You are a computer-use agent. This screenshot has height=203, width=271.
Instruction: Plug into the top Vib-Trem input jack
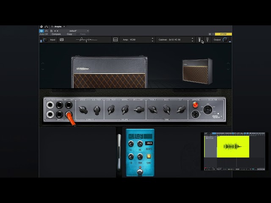pyautogui.click(x=50, y=105)
